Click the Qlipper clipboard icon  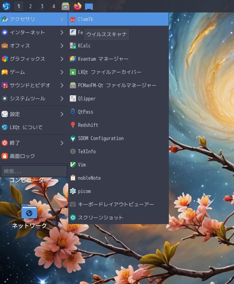tap(73, 98)
